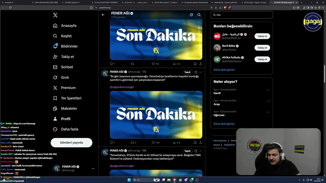Image resolution: width=326 pixels, height=183 pixels.
Task: Click Grok icon in FENER AĞI header
Action: click(x=191, y=15)
